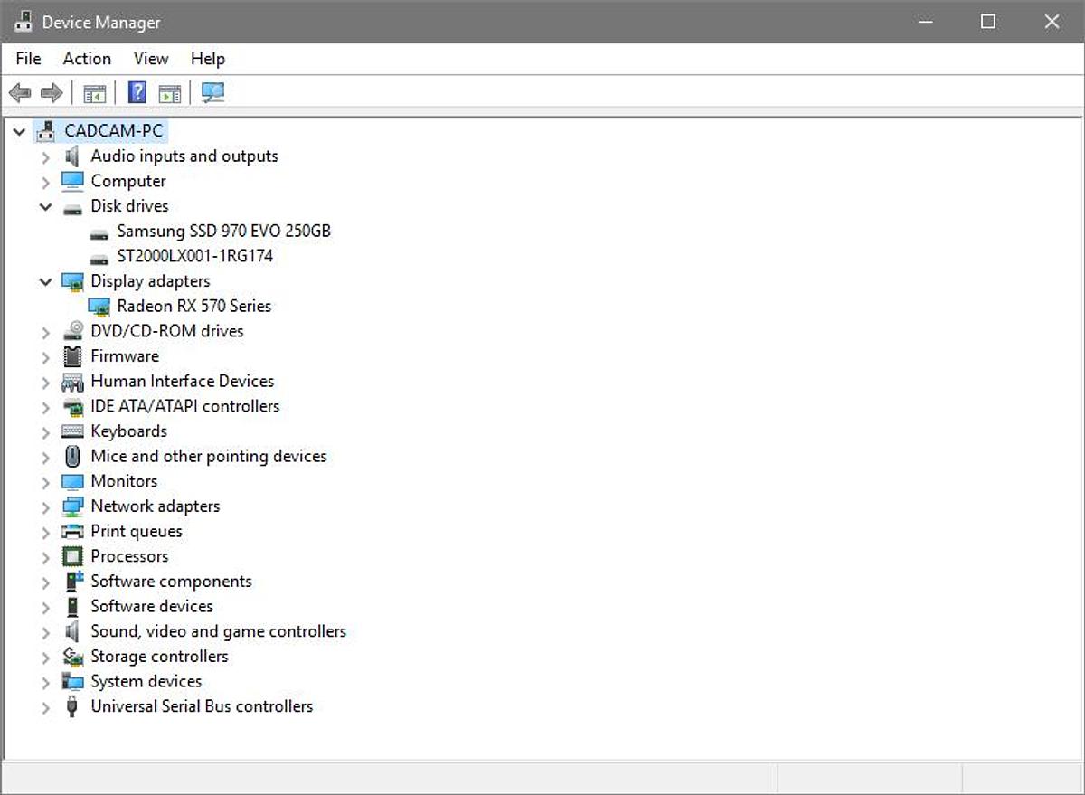1085x795 pixels.
Task: Open the File menu
Action: coord(28,59)
